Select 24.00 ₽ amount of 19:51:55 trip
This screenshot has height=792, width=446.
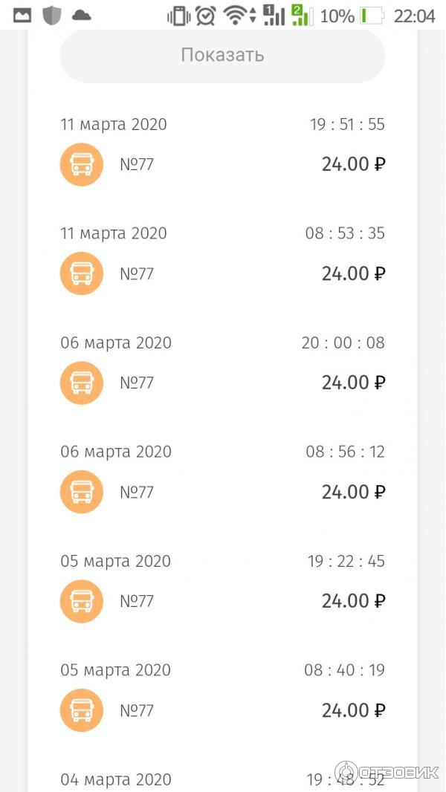[354, 164]
